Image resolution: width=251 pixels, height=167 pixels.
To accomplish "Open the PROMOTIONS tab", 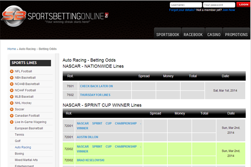I will click(x=236, y=33).
